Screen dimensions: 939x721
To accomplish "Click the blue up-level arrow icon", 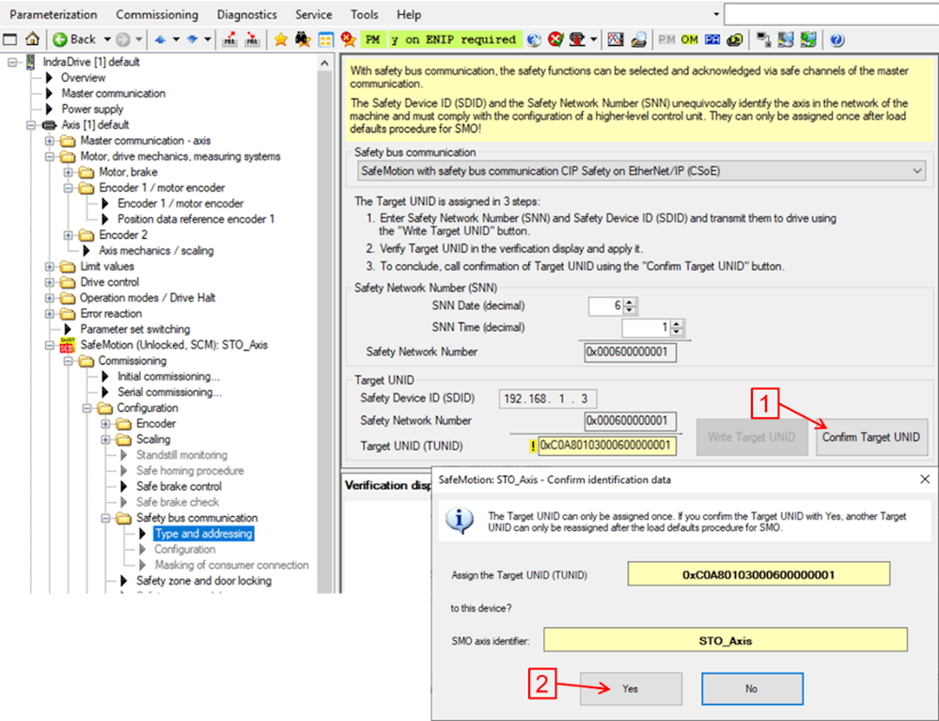I will (x=160, y=39).
